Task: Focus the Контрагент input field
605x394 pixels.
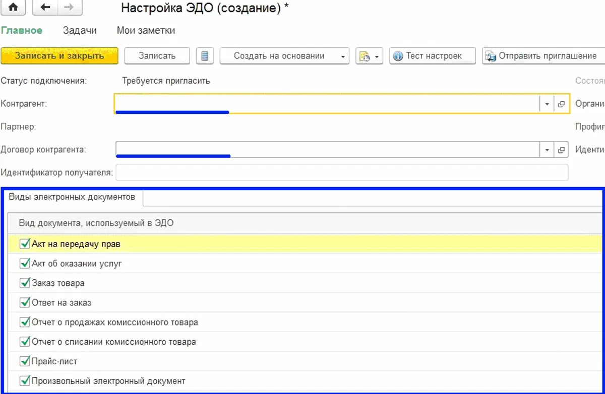Action: (327, 104)
